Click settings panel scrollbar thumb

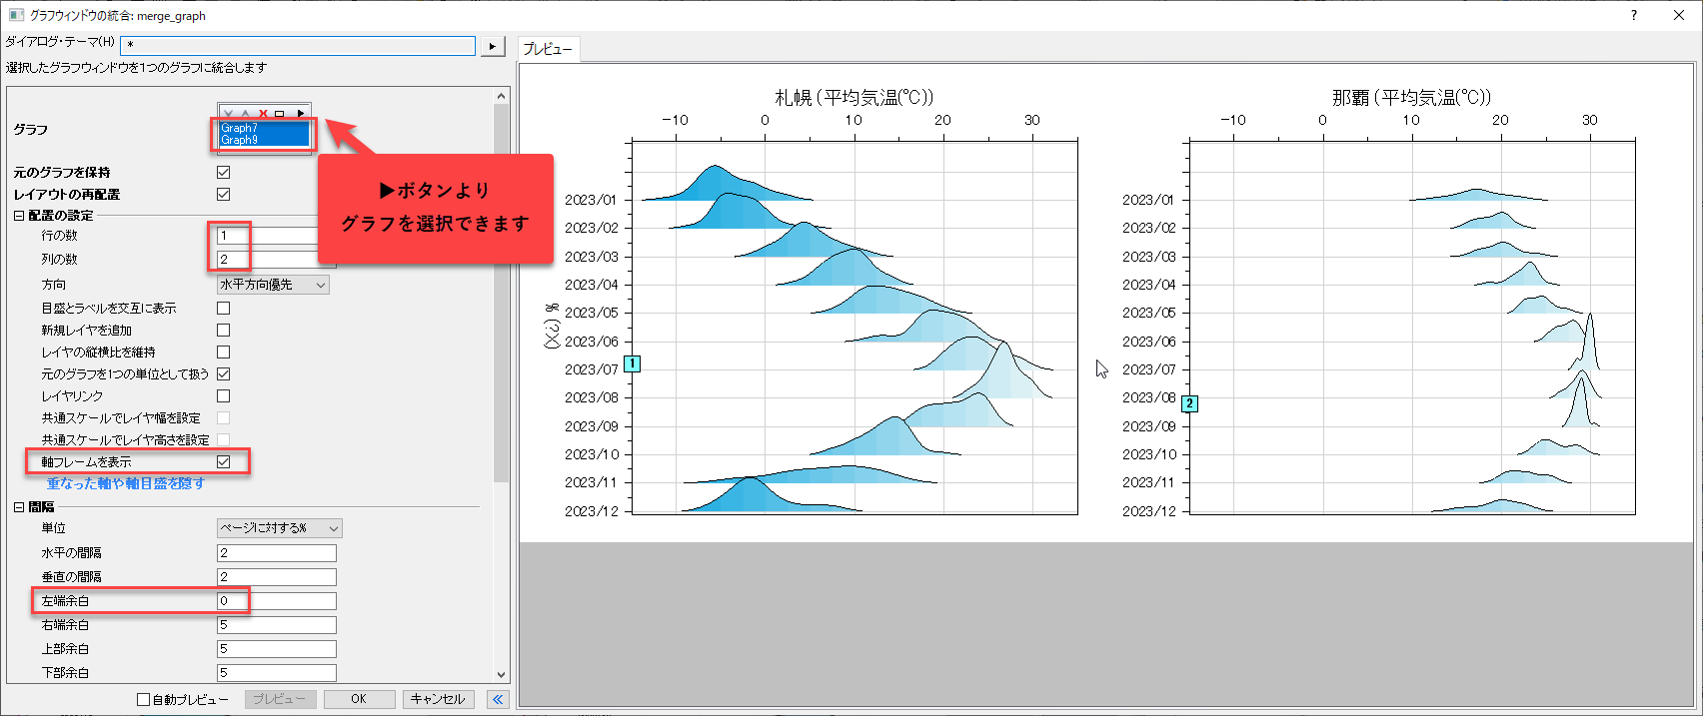[502, 294]
